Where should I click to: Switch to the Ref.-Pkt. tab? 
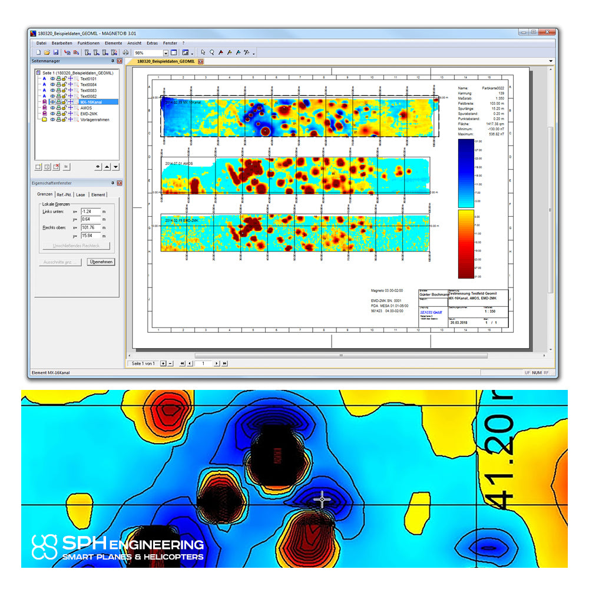pos(64,194)
